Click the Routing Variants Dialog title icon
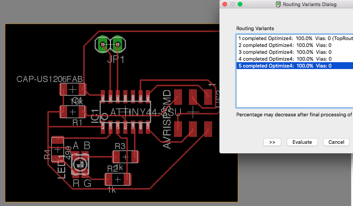Screen dimensions: 353x206 coord(278,4)
